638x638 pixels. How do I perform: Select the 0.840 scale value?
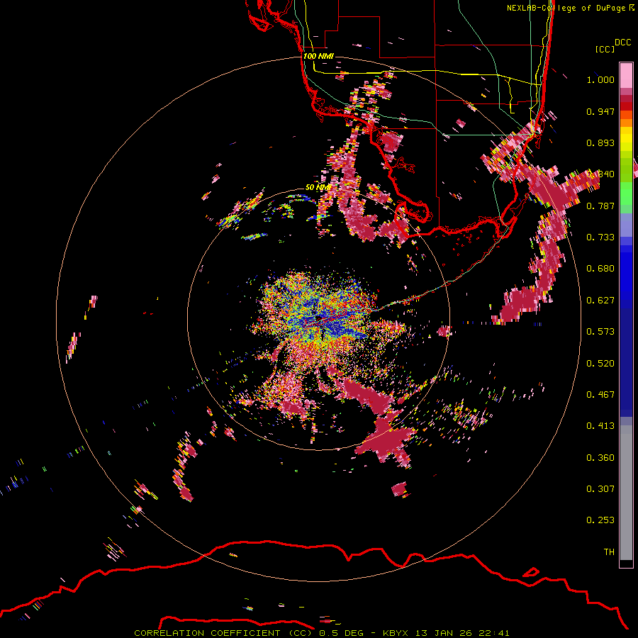click(x=600, y=174)
